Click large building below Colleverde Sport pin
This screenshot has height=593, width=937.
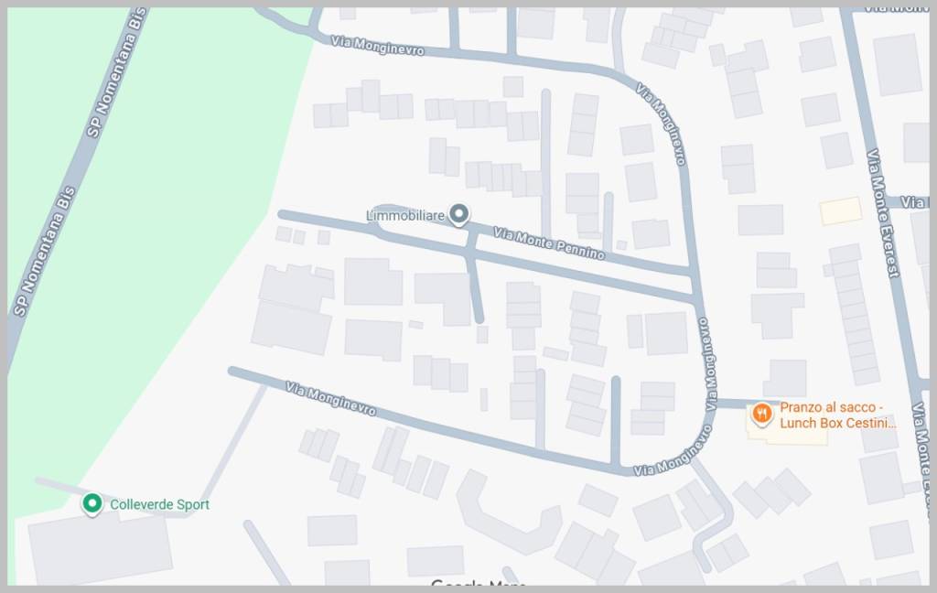pos(101,547)
